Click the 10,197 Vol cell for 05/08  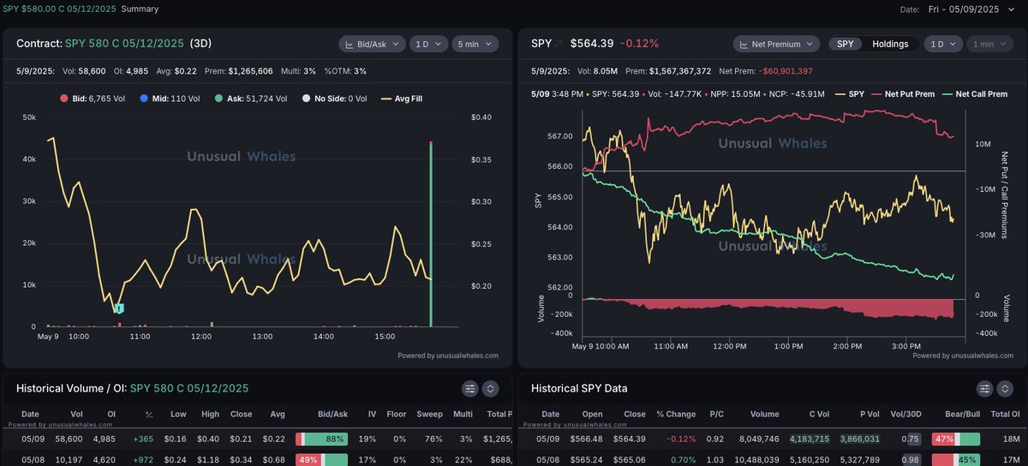click(69, 461)
